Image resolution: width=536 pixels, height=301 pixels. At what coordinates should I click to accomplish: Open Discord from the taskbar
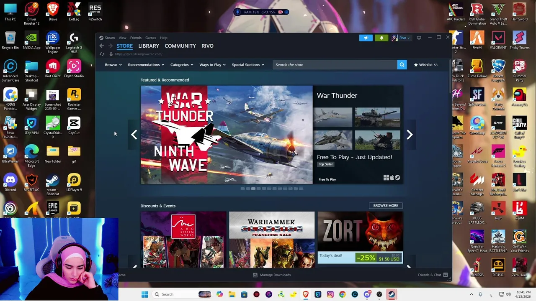367,294
